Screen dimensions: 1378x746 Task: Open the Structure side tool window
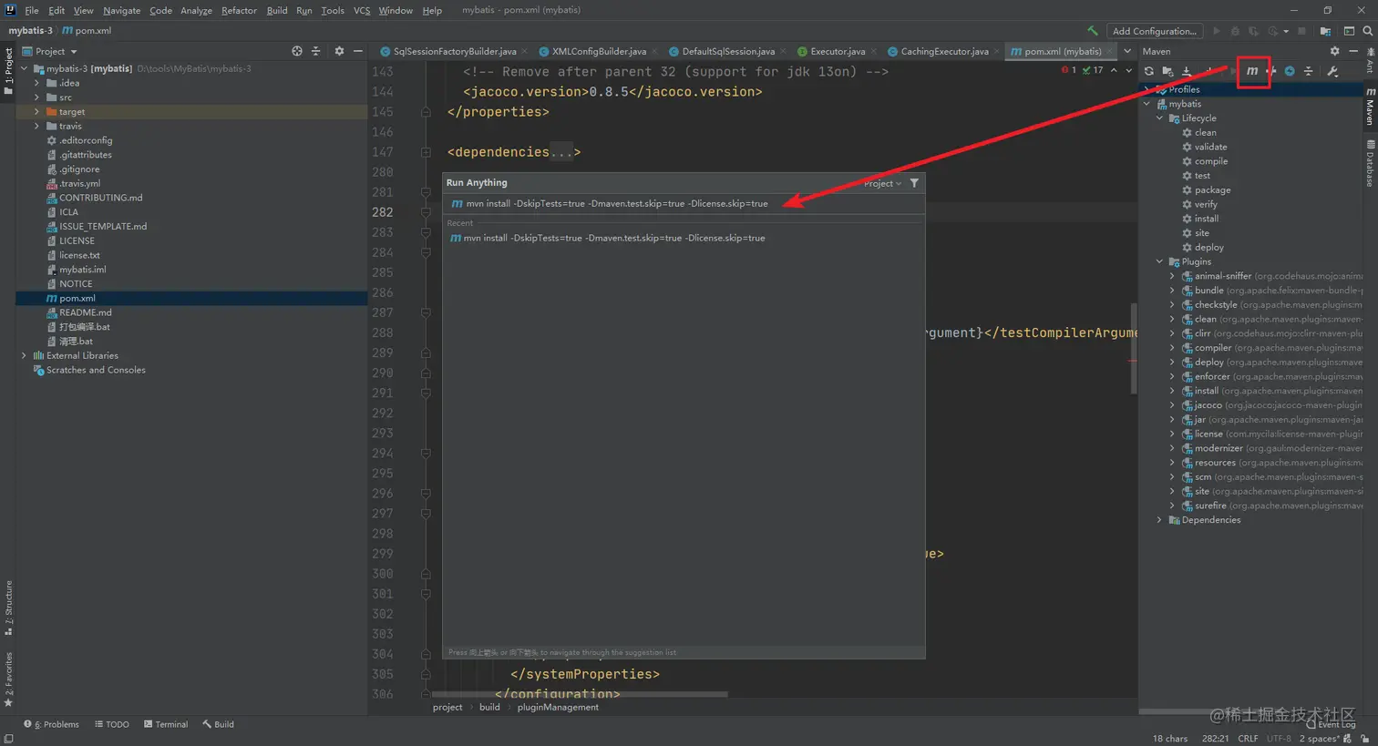coord(8,608)
